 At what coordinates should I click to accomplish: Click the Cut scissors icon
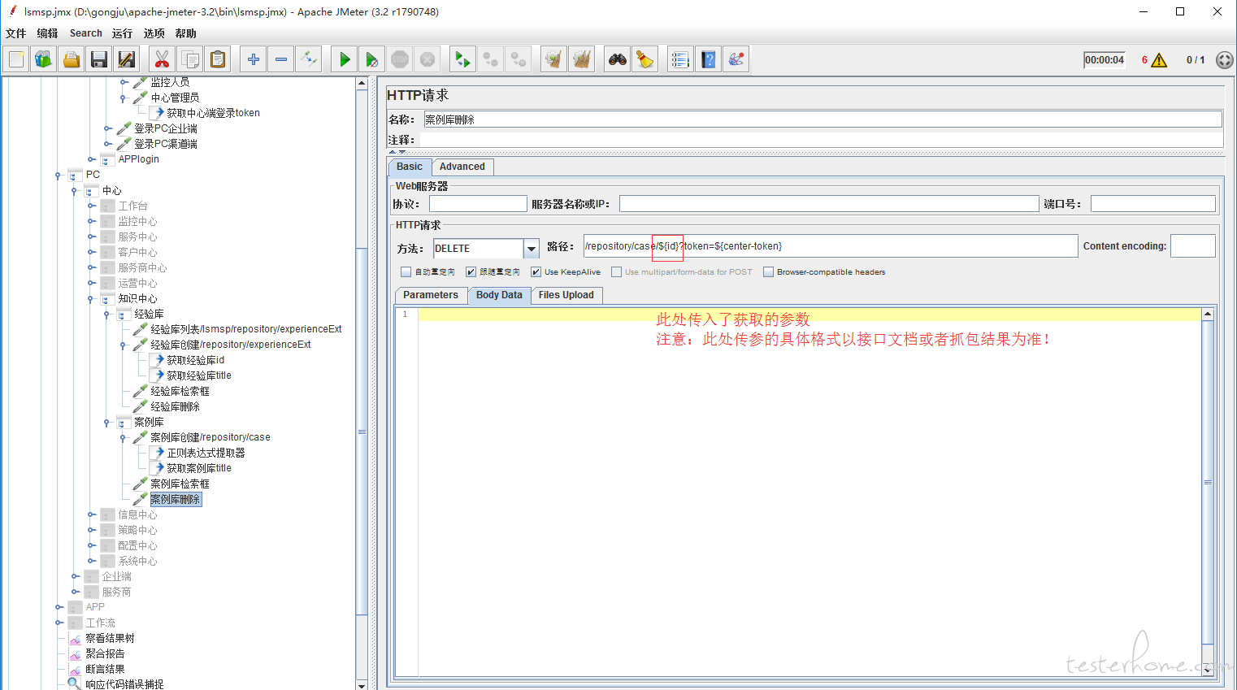(x=163, y=59)
